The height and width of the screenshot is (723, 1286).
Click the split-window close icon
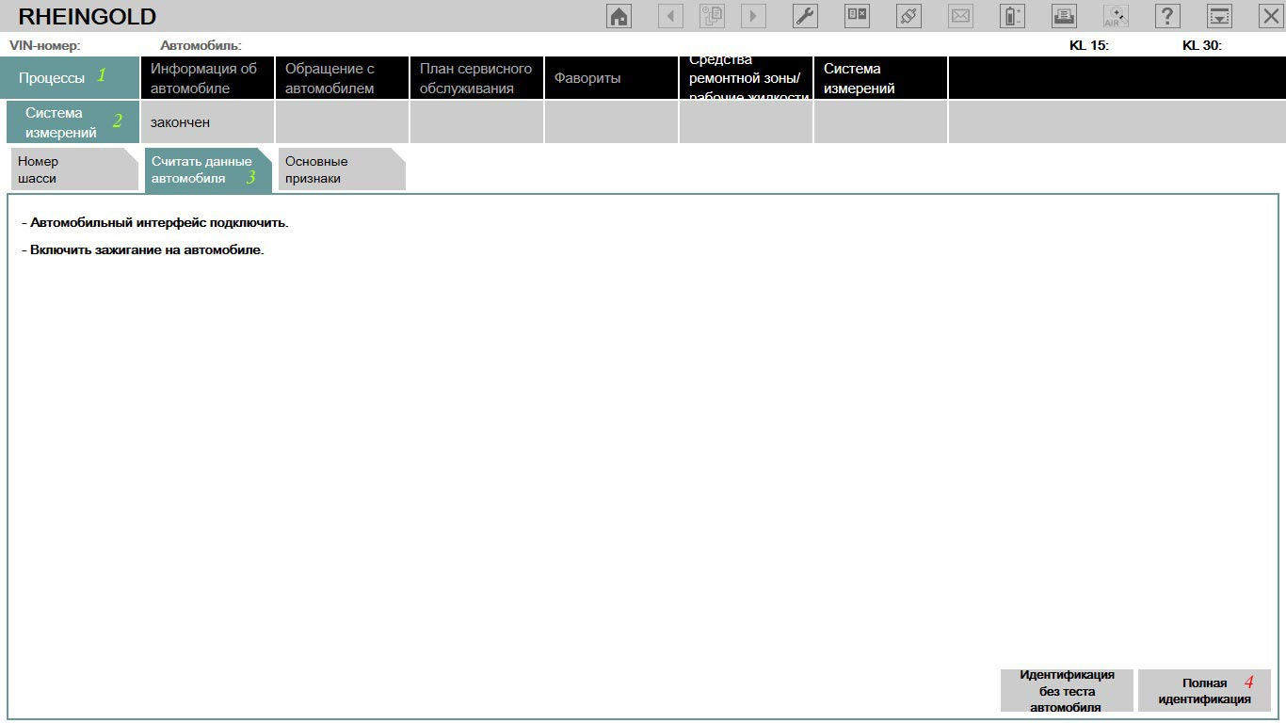coord(857,16)
